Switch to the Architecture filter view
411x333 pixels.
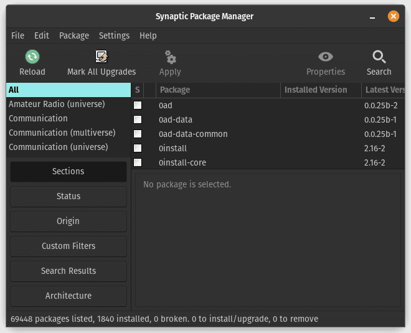coord(68,296)
